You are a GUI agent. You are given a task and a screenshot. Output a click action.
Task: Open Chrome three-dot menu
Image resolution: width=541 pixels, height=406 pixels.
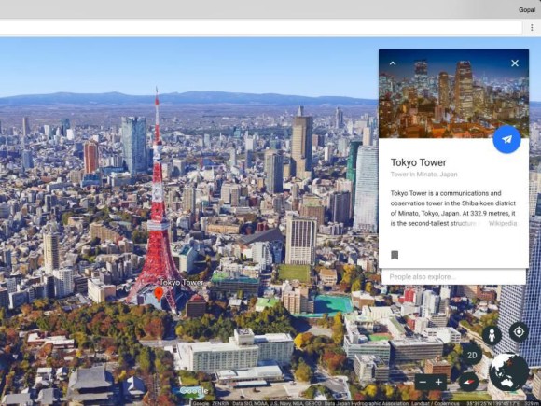(x=532, y=28)
